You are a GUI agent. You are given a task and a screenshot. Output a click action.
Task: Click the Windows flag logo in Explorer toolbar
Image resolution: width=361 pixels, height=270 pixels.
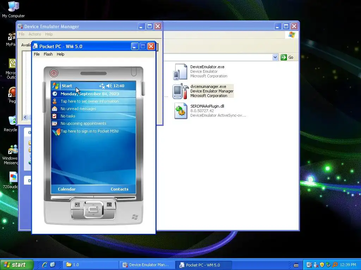(292, 35)
